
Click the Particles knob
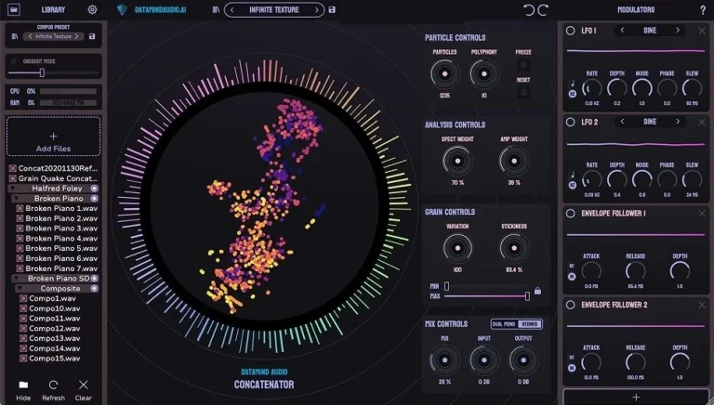pyautogui.click(x=445, y=73)
